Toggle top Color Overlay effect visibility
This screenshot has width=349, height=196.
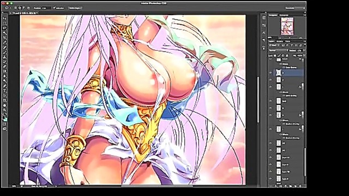(x=284, y=68)
